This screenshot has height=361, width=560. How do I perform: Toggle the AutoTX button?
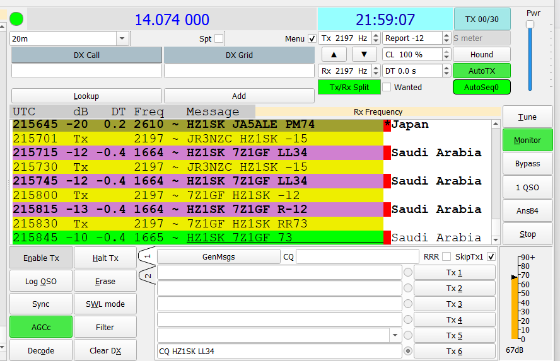click(x=481, y=71)
